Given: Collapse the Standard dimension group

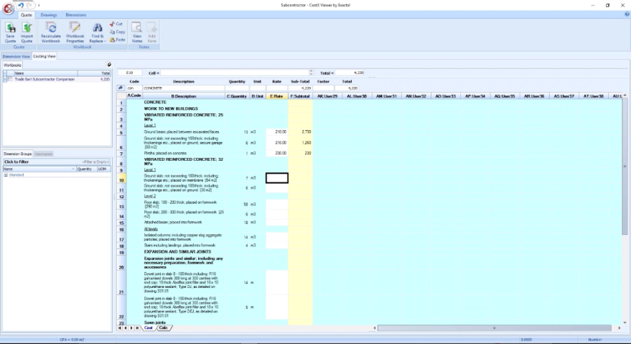Looking at the screenshot, I should tap(6, 175).
